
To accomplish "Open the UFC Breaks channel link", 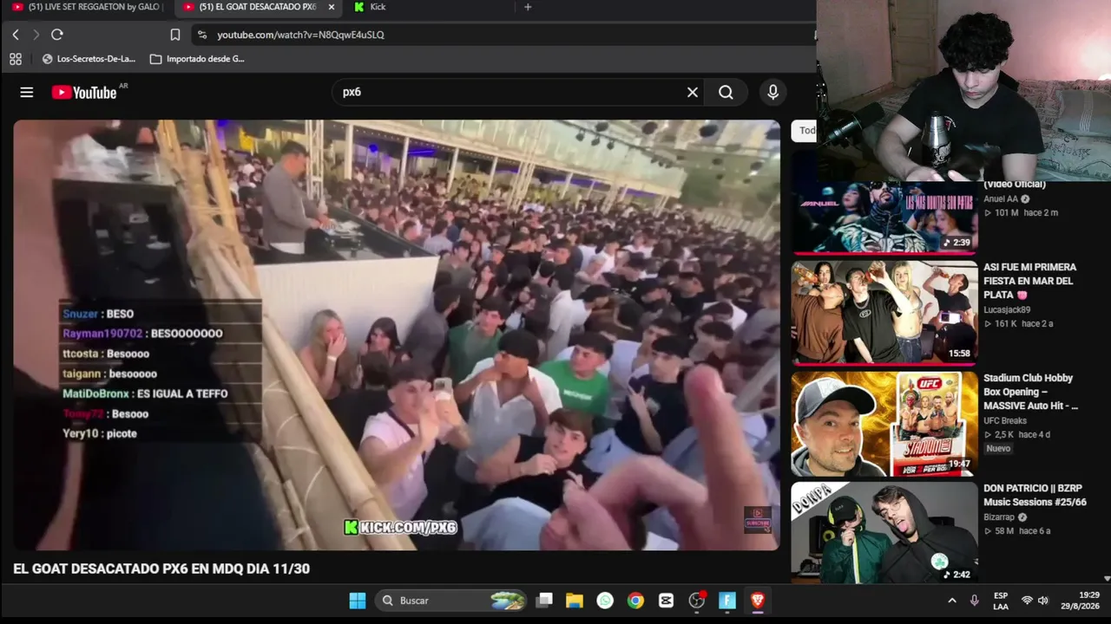I will [1005, 420].
